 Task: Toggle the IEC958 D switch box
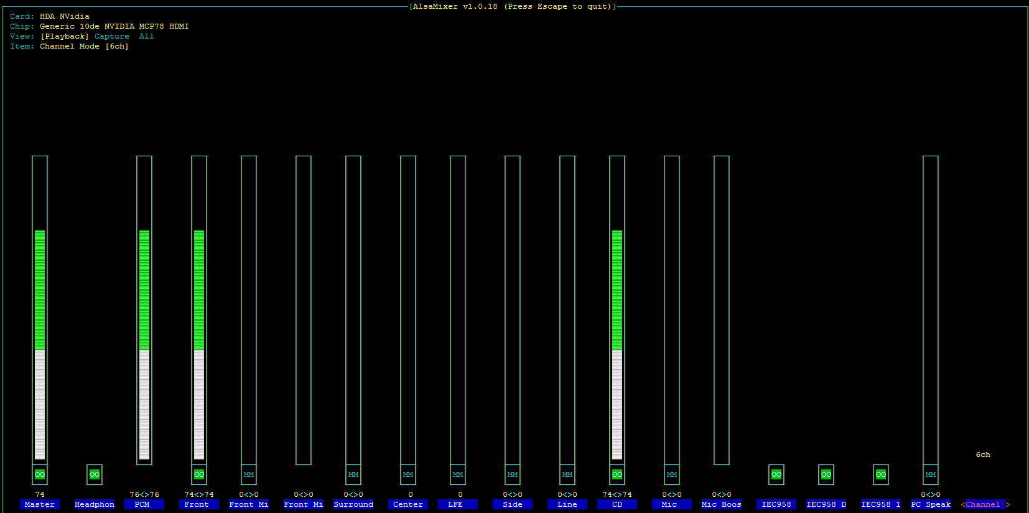[x=826, y=474]
